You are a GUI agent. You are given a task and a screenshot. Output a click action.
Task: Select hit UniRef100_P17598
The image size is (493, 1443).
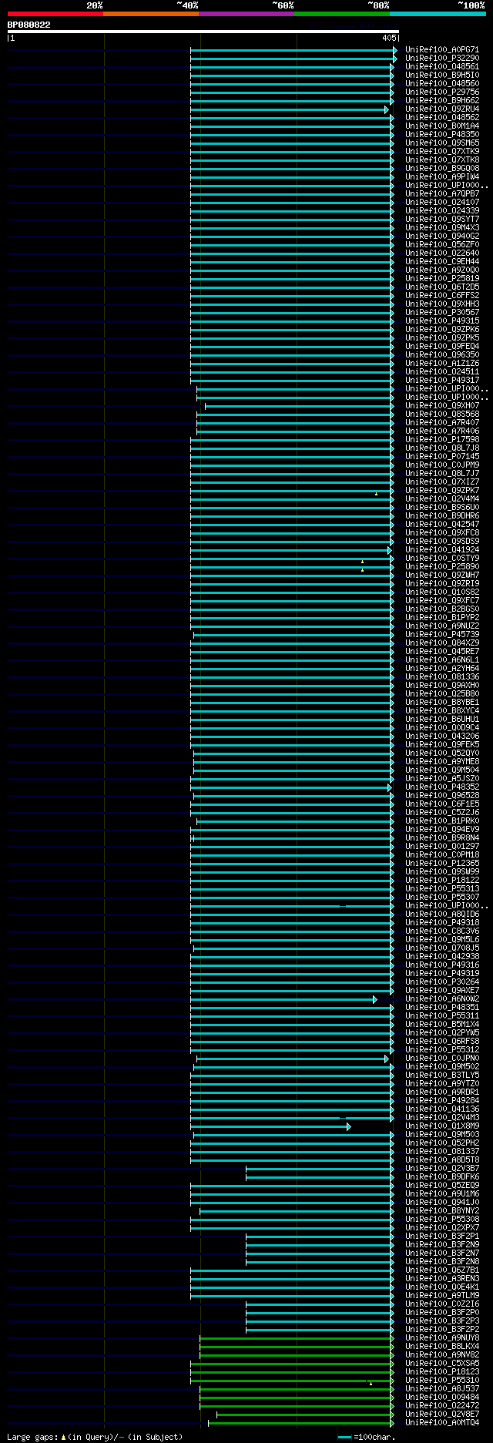tap(442, 440)
